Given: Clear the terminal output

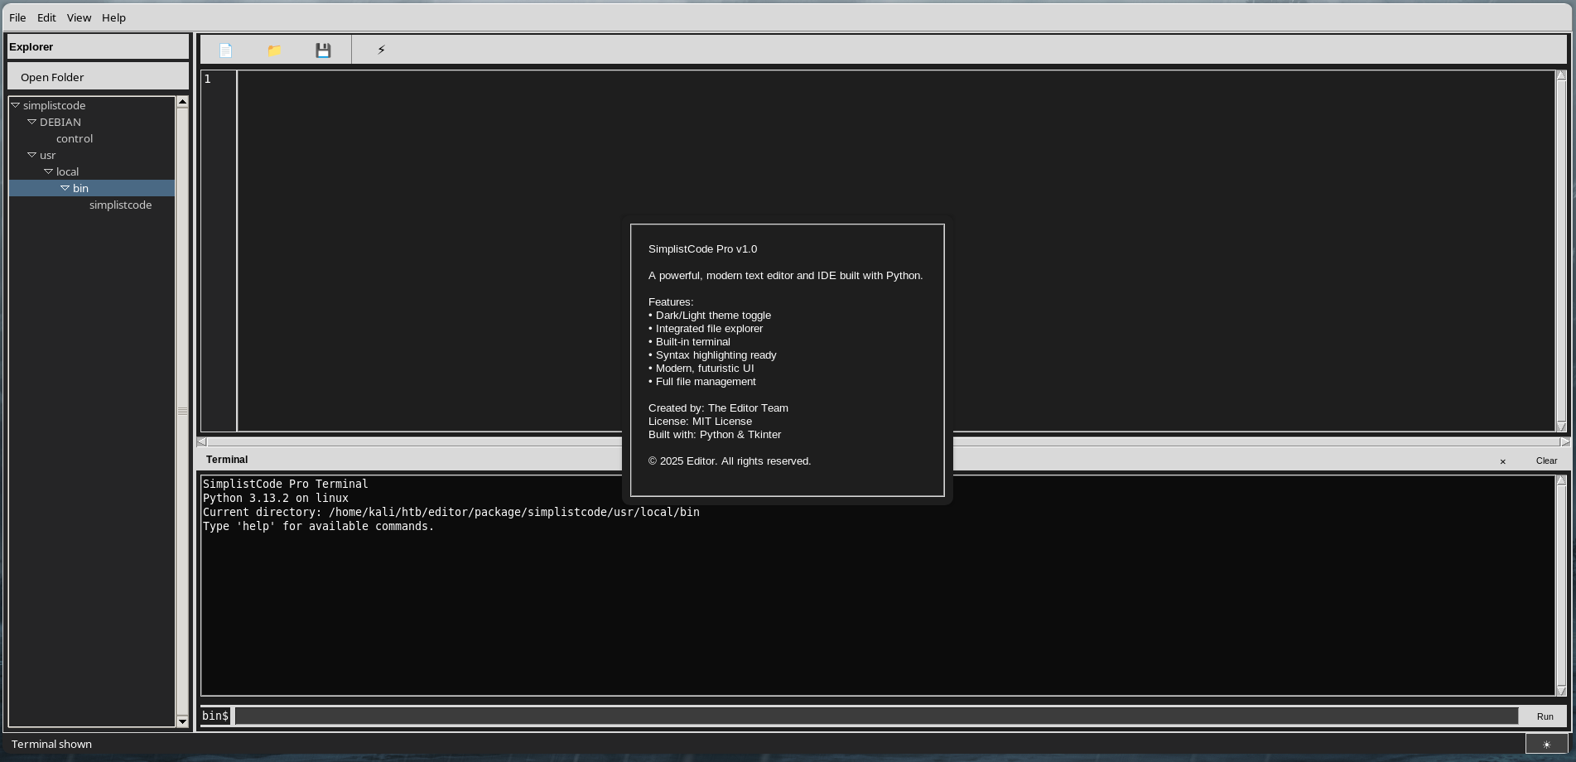Looking at the screenshot, I should point(1545,461).
